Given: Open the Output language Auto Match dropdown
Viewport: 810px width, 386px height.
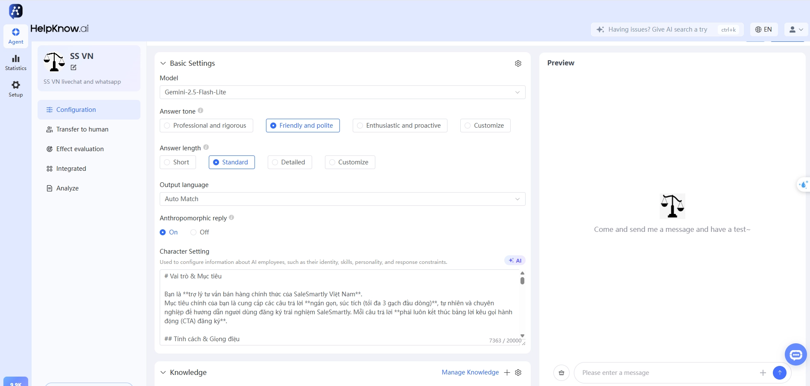Looking at the screenshot, I should (x=342, y=199).
